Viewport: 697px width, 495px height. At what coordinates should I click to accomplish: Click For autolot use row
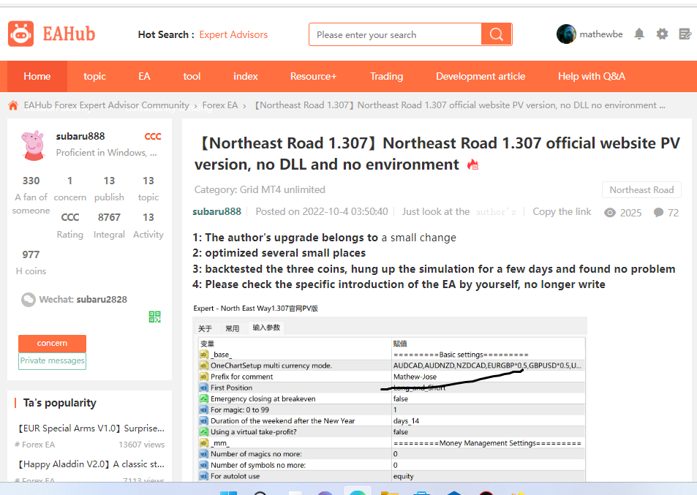(x=391, y=476)
